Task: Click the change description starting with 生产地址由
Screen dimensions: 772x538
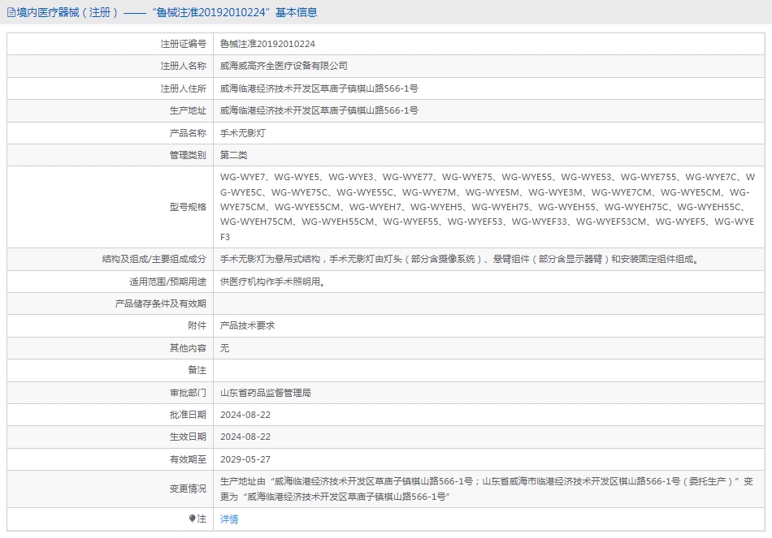Action: [x=487, y=489]
